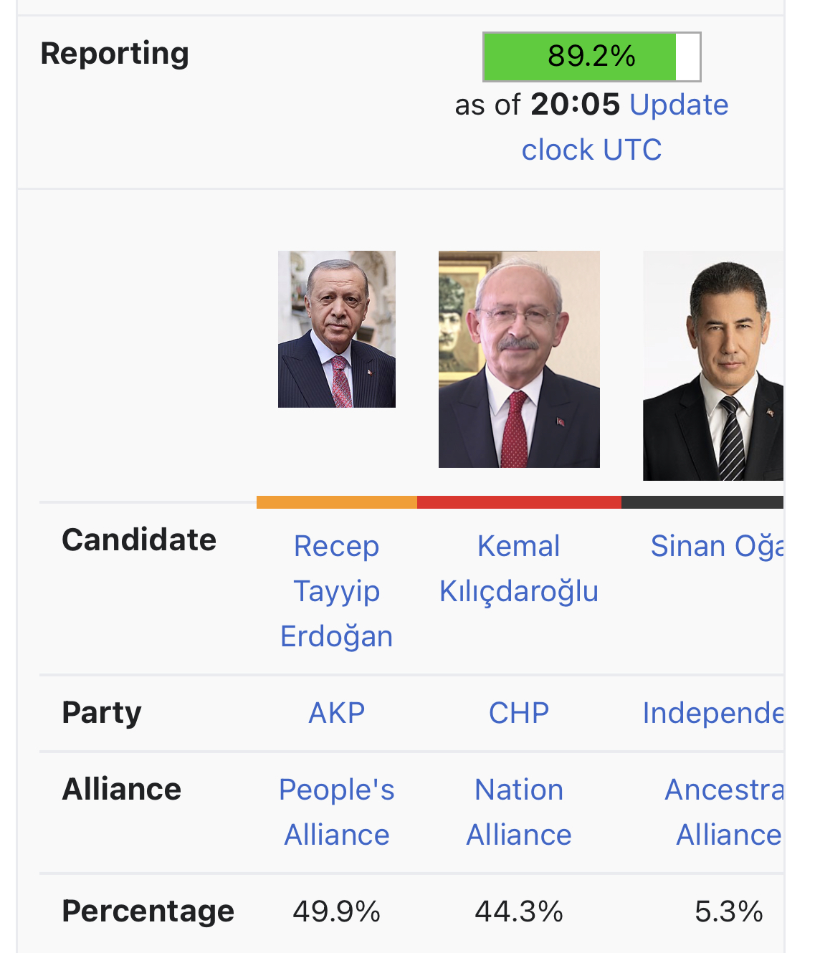Open the AKP party link
This screenshot has width=820, height=953.
pos(336,713)
